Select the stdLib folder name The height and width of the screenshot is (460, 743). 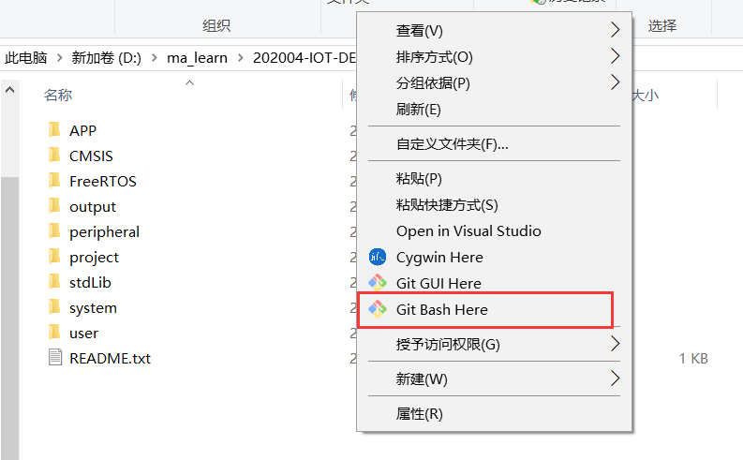(90, 282)
